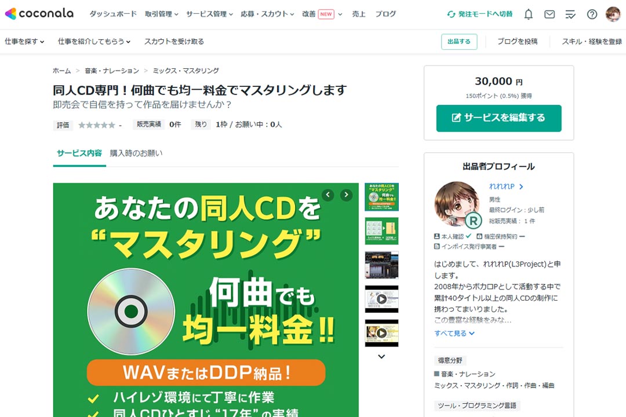Open ミックス・マスタリング breadcrumb link
This screenshot has width=626, height=417.
[185, 71]
